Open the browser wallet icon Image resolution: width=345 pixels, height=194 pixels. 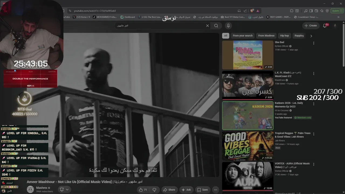316,11
